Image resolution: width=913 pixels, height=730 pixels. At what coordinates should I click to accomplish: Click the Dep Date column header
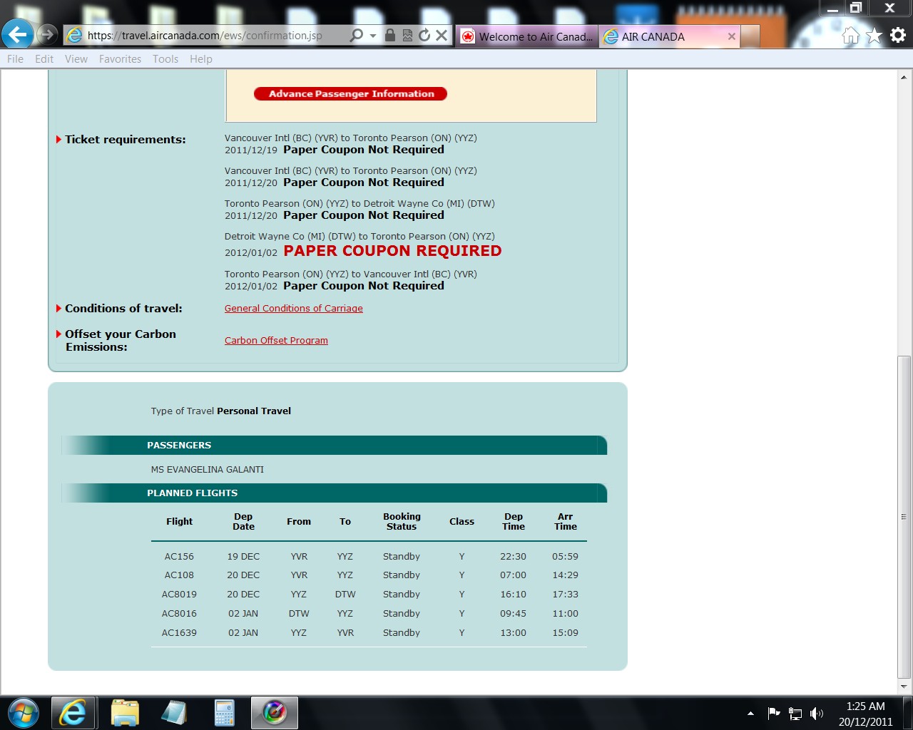point(243,522)
